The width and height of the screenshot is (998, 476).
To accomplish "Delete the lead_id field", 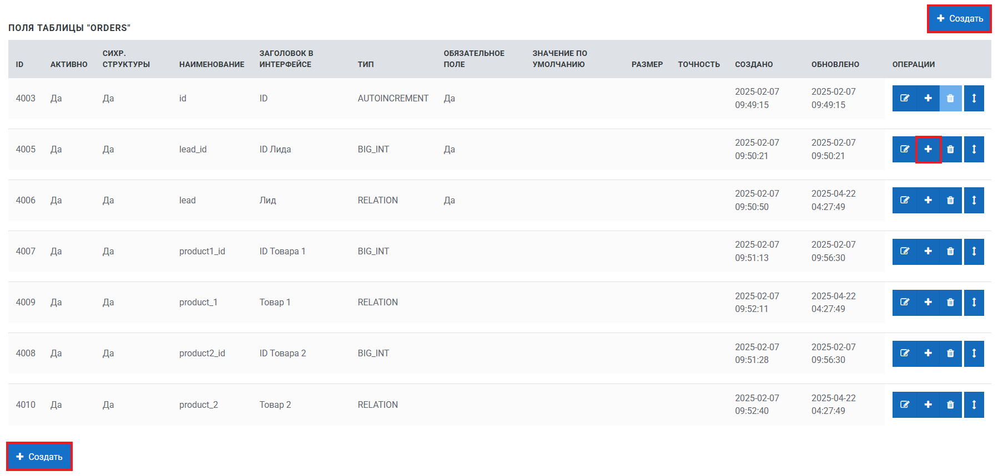I will click(950, 149).
